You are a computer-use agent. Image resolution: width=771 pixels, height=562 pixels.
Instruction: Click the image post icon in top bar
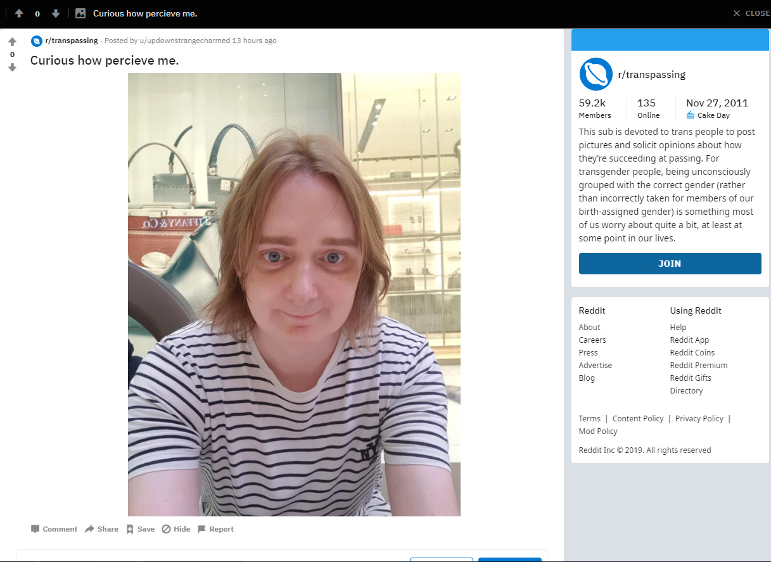click(80, 13)
